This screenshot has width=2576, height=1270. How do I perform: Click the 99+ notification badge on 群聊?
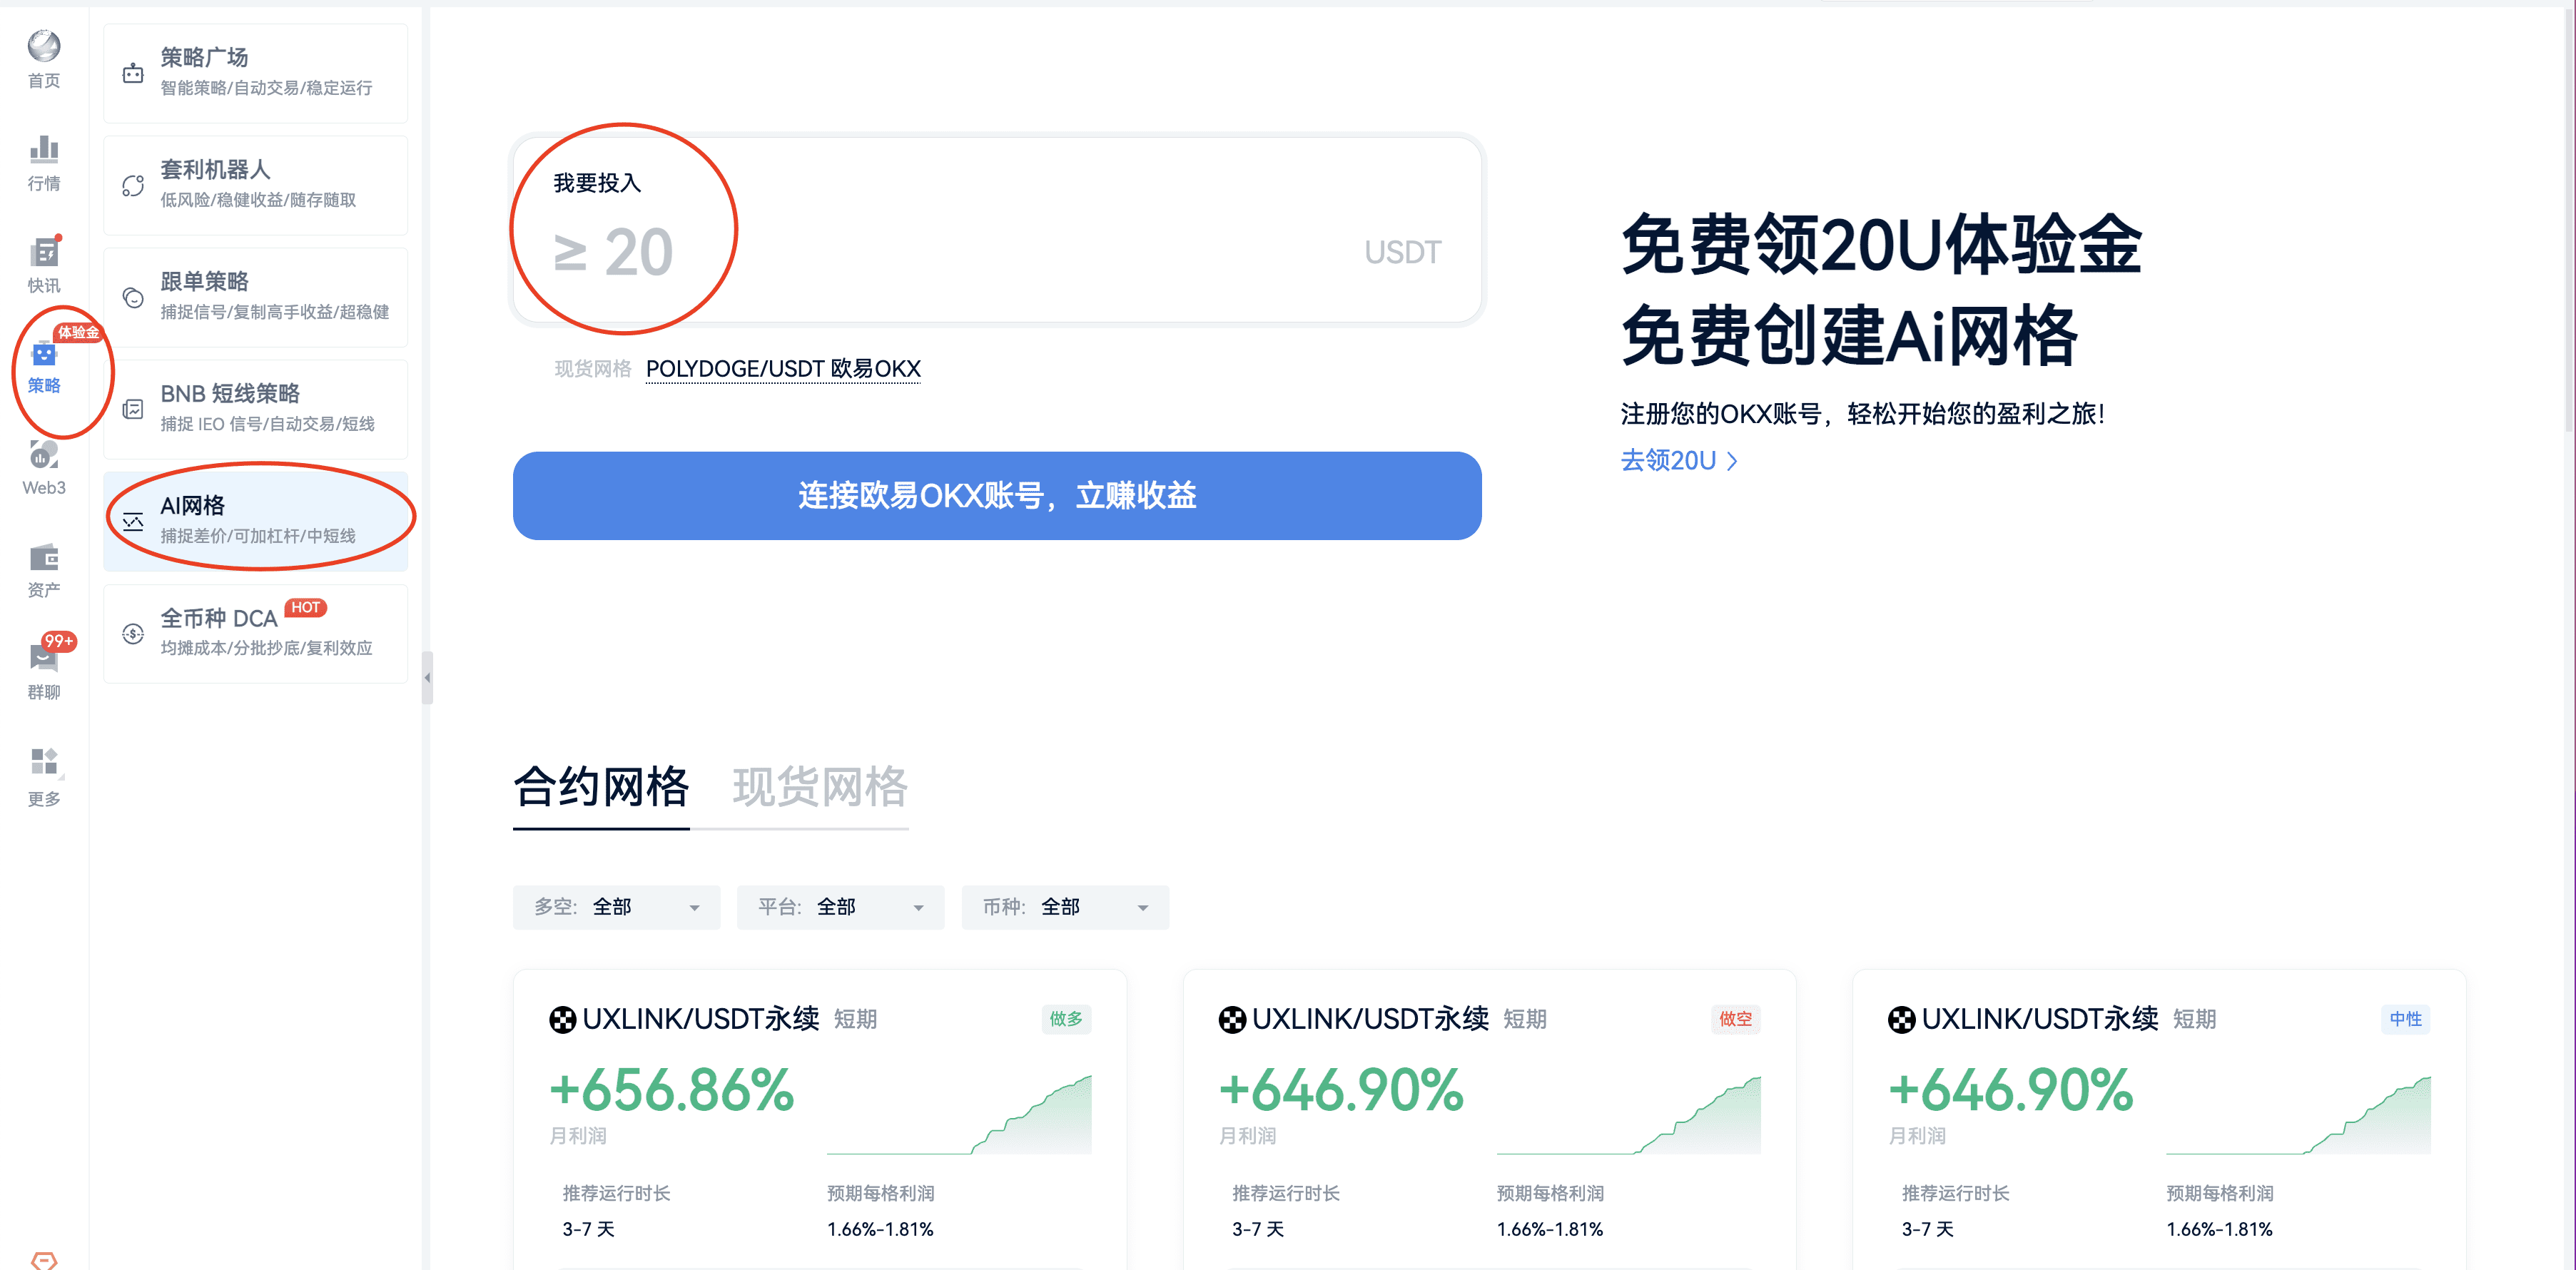[59, 641]
